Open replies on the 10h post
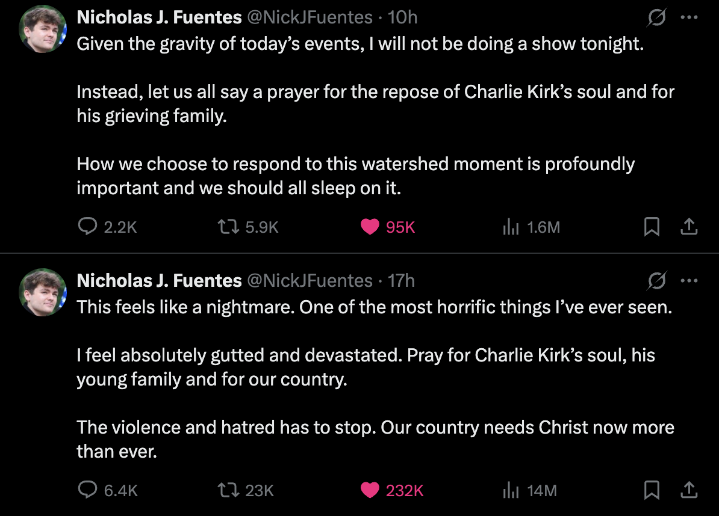This screenshot has height=516, width=719. point(89,227)
